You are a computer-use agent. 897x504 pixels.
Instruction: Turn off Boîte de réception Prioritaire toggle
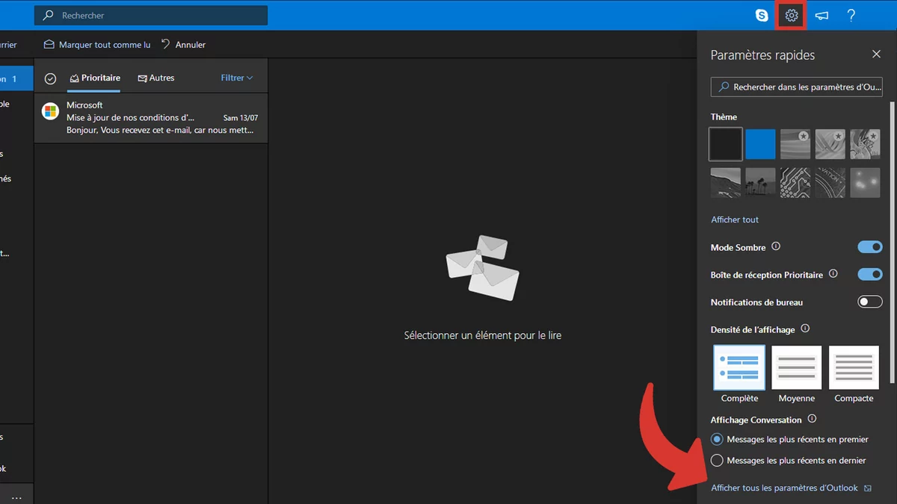(870, 274)
